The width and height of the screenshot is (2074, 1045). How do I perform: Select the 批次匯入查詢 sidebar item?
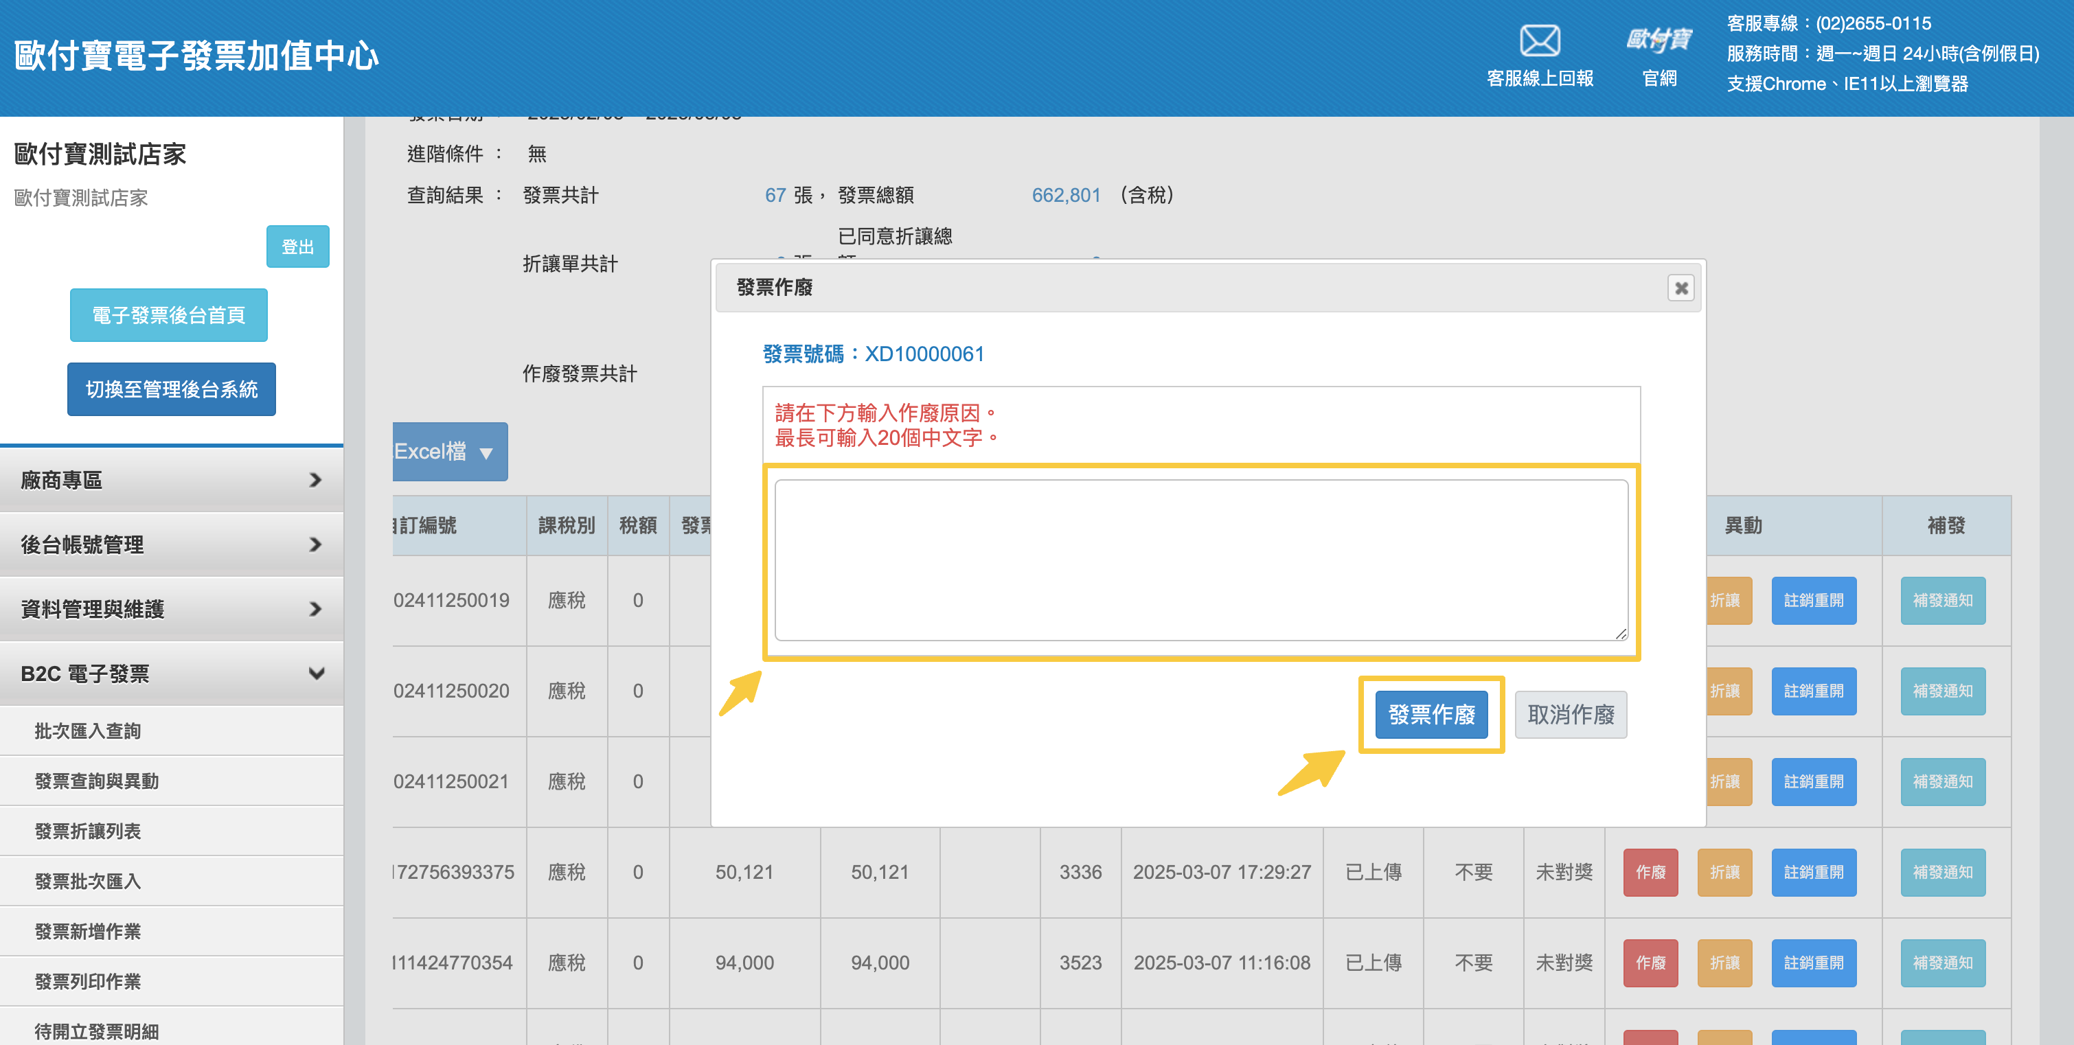(88, 731)
